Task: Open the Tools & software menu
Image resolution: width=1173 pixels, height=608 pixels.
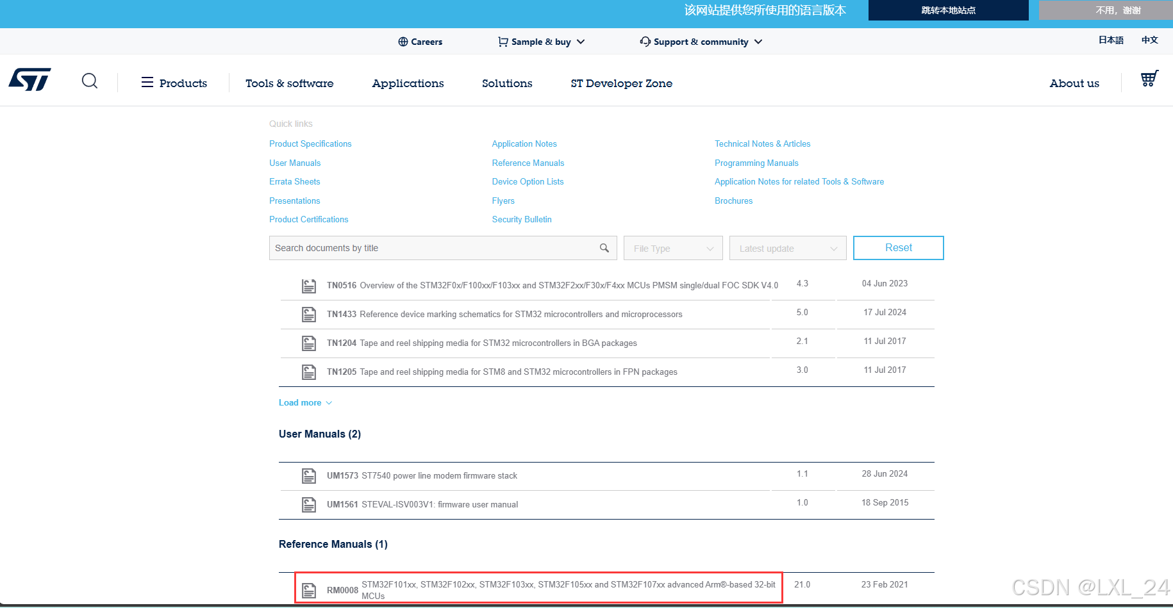Action: (x=290, y=83)
